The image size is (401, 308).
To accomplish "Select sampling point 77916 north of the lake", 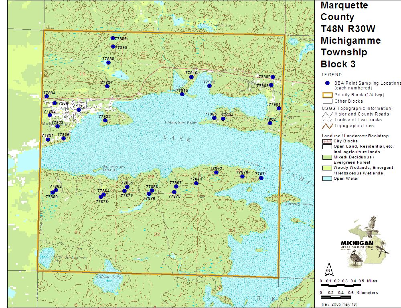I will pyautogui.click(x=192, y=77).
